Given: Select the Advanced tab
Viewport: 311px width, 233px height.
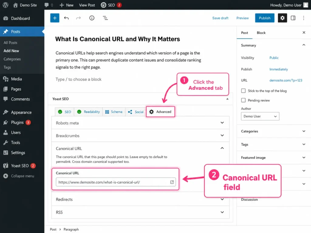Looking at the screenshot, I should coord(160,112).
